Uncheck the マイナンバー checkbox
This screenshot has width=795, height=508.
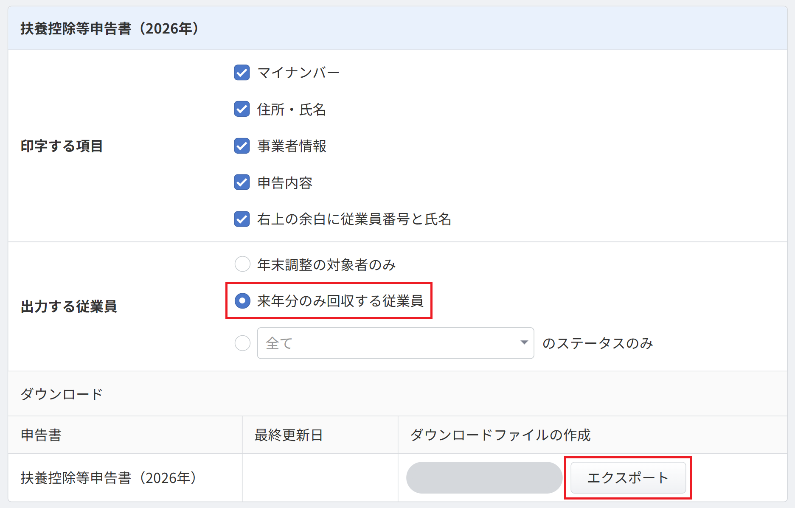(x=242, y=73)
